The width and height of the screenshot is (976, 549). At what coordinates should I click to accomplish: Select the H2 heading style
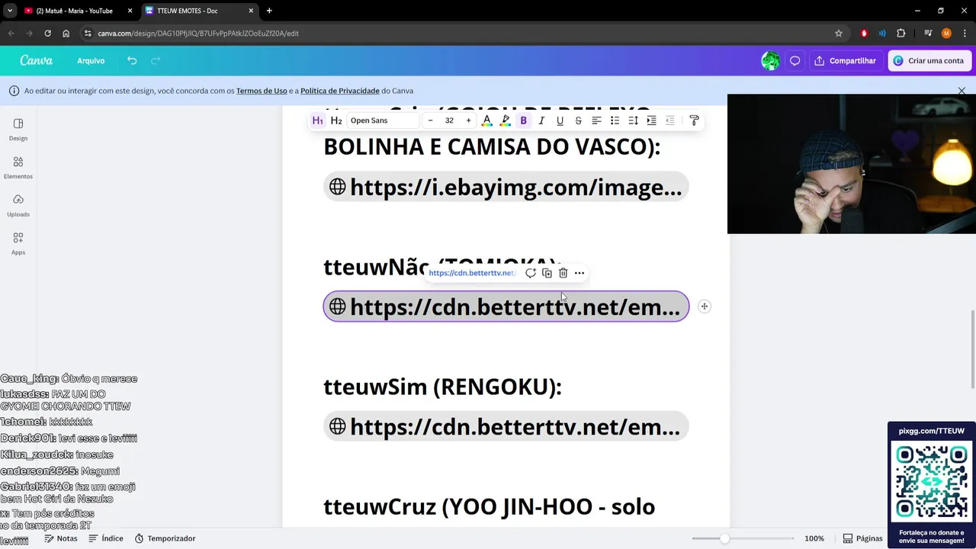click(336, 120)
